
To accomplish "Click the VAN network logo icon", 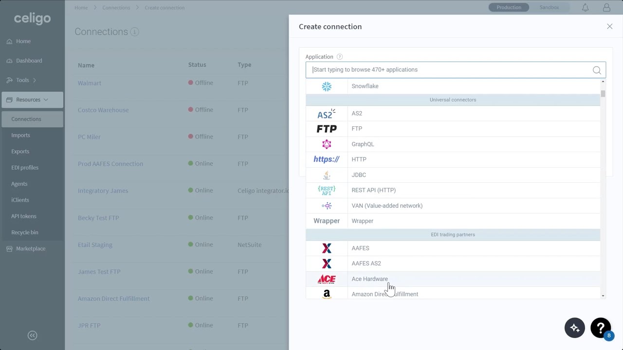I will [x=327, y=206].
